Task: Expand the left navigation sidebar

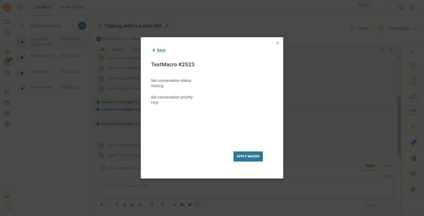Action: pos(20,8)
